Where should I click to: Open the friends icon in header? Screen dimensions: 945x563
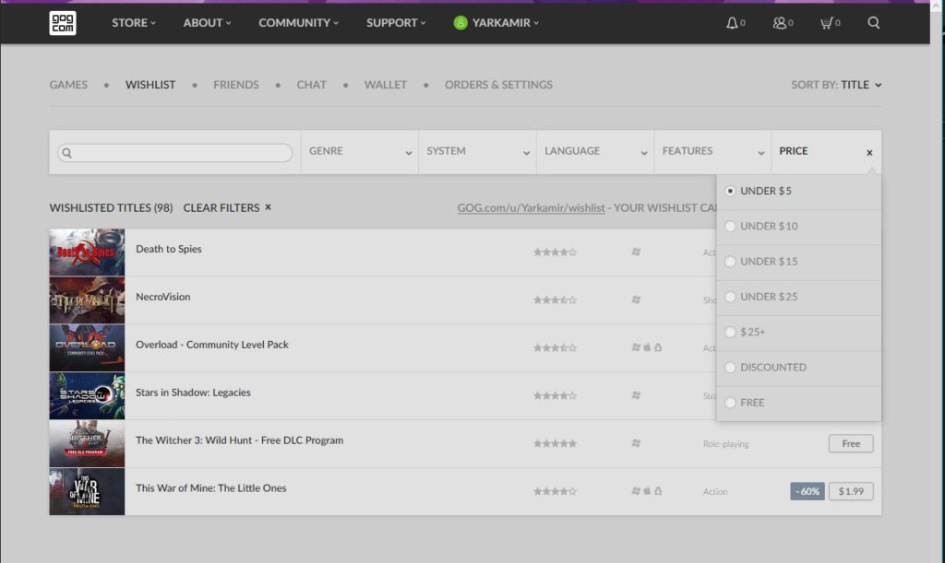[x=779, y=23]
